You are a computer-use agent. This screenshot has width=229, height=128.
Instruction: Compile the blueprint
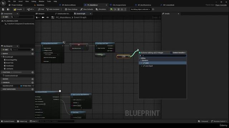click(18, 9)
